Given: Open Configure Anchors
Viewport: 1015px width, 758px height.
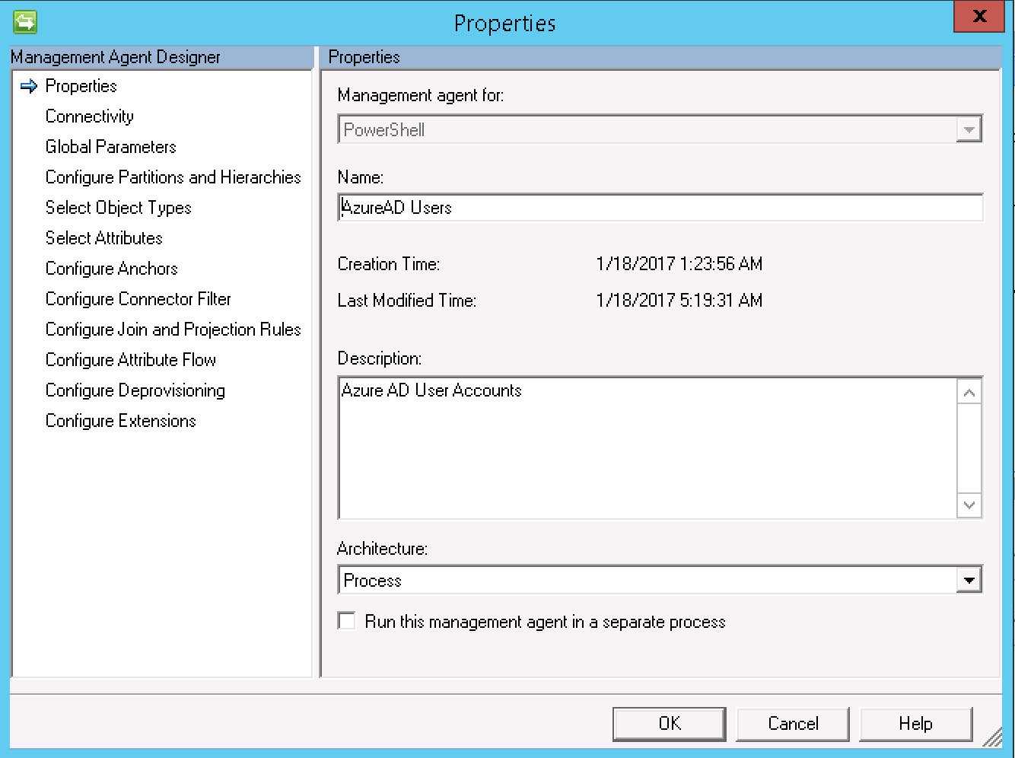Looking at the screenshot, I should coord(112,269).
